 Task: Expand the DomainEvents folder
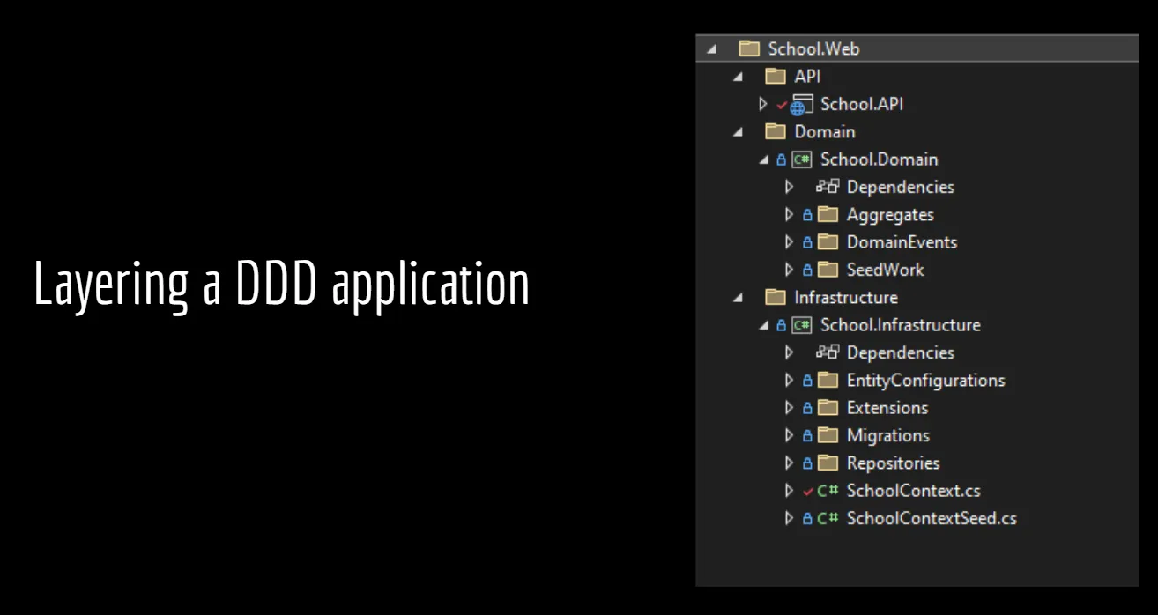tap(789, 241)
